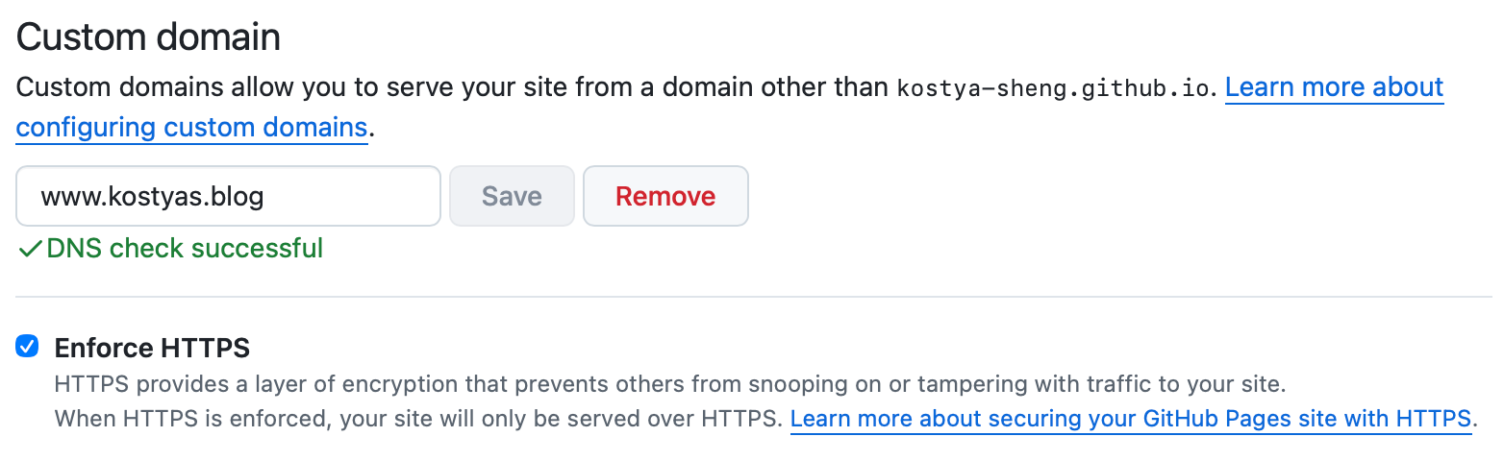Click the 'Custom domain' section heading
The width and height of the screenshot is (1504, 461).
148,37
